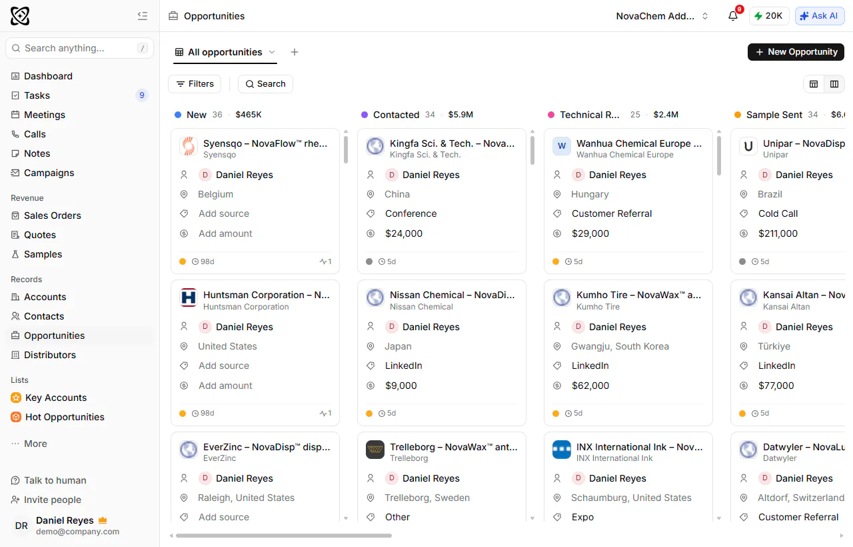The width and height of the screenshot is (853, 547).
Task: Click the Search button beside Filters
Action: 265,84
